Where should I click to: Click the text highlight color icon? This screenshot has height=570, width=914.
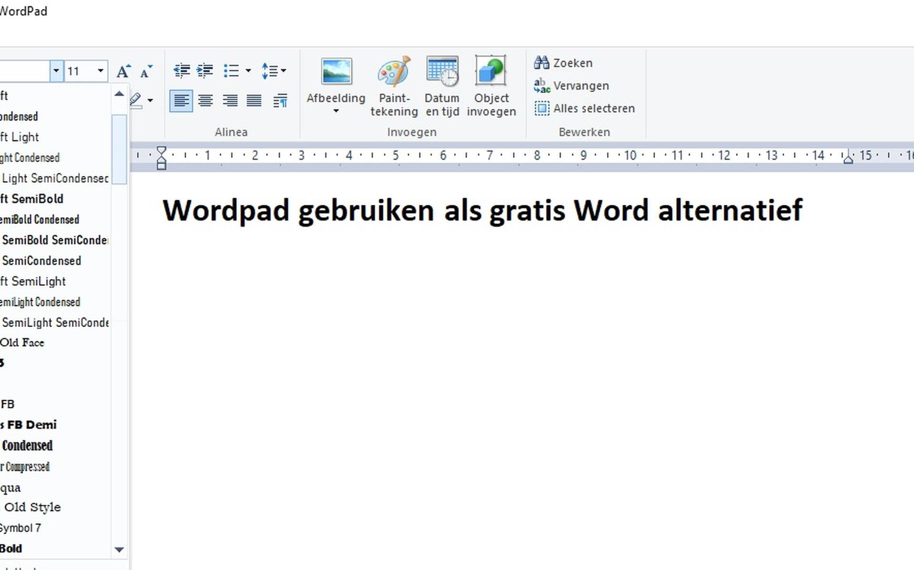point(136,101)
